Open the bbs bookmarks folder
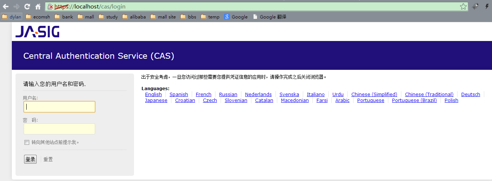Viewport: 492px width, 181px height. [x=188, y=17]
